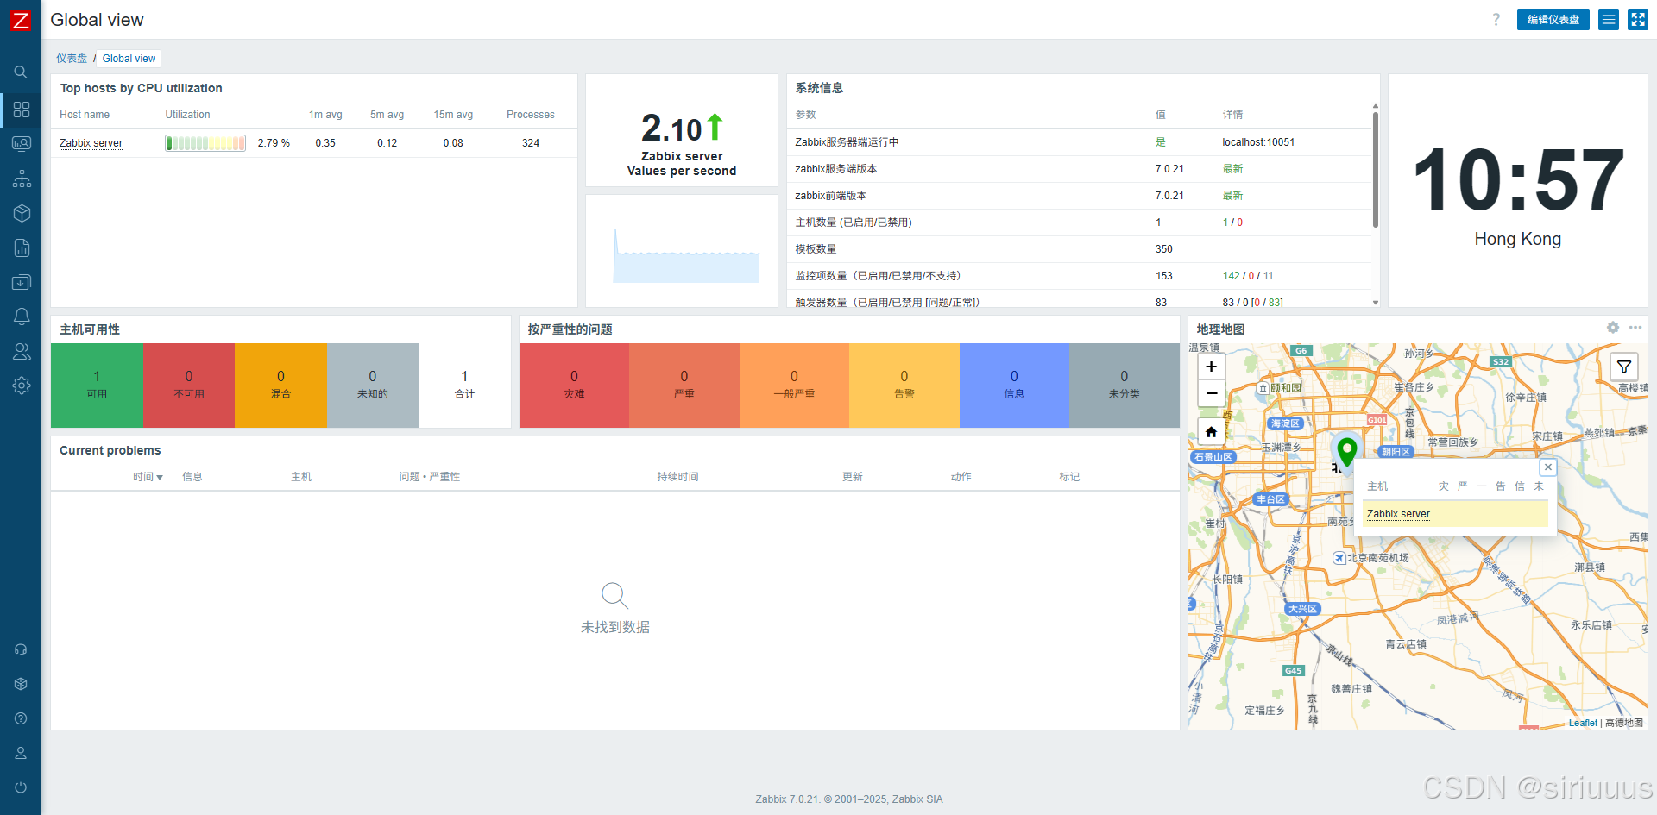The width and height of the screenshot is (1657, 815).
Task: Open the Administration gear sidebar icon
Action: tap(22, 386)
